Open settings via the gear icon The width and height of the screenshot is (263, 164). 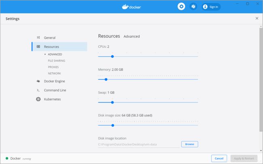(181, 6)
